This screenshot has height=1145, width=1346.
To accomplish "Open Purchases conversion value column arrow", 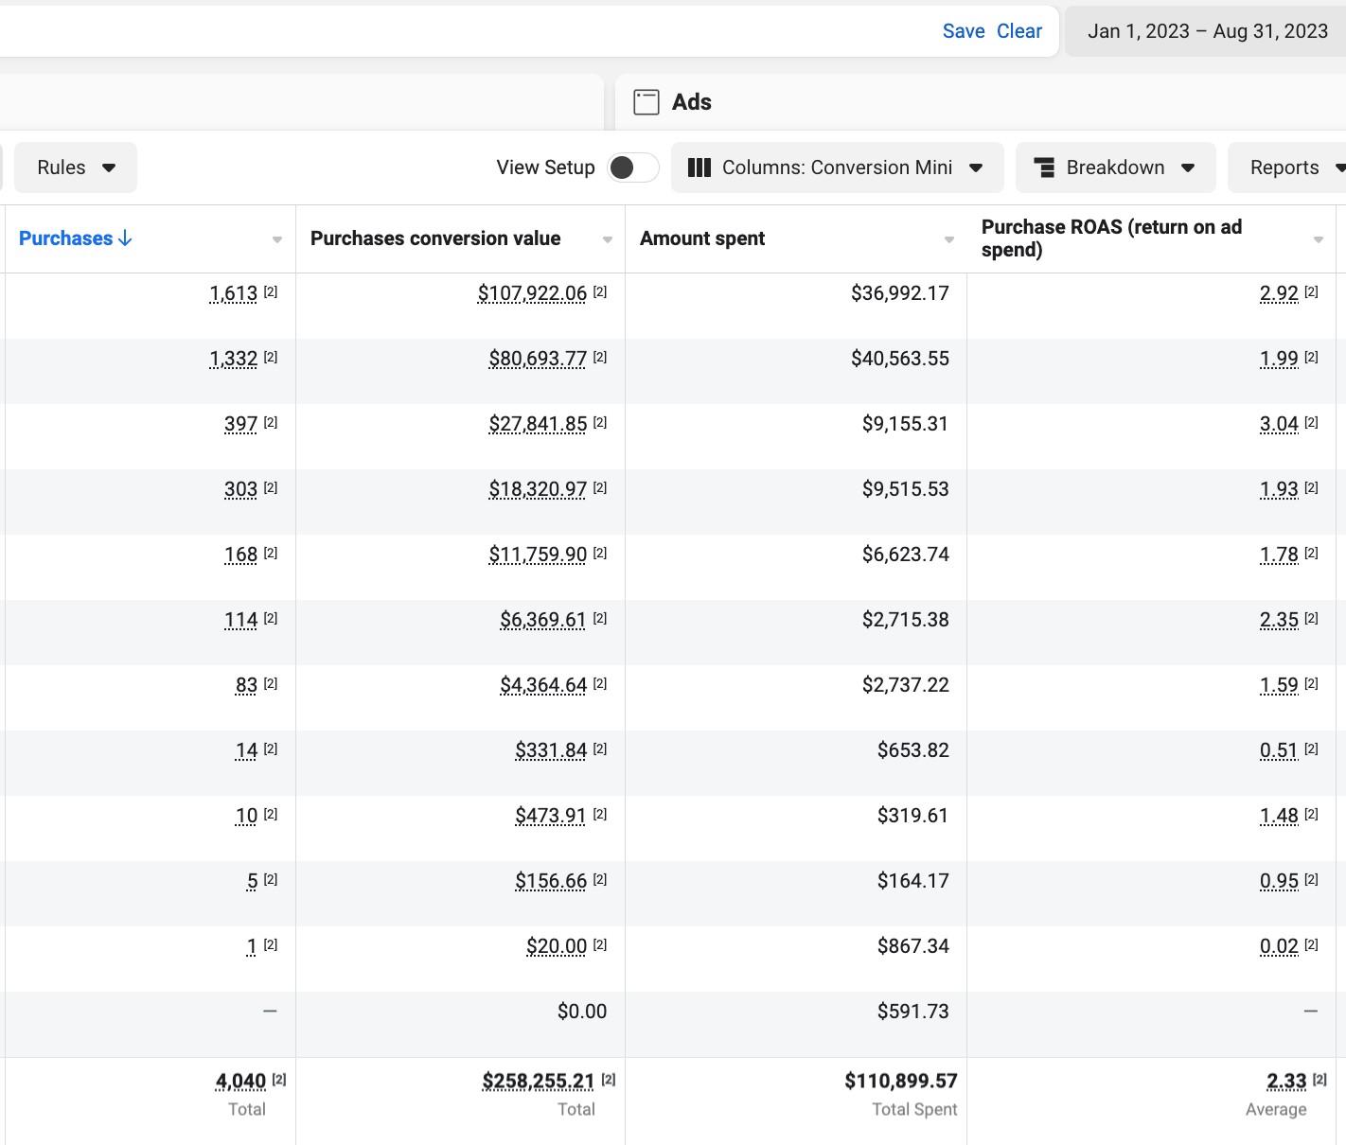I will [x=607, y=240].
